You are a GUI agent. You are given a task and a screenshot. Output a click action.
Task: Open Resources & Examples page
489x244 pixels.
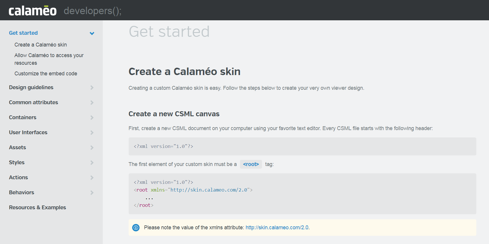[x=37, y=208]
